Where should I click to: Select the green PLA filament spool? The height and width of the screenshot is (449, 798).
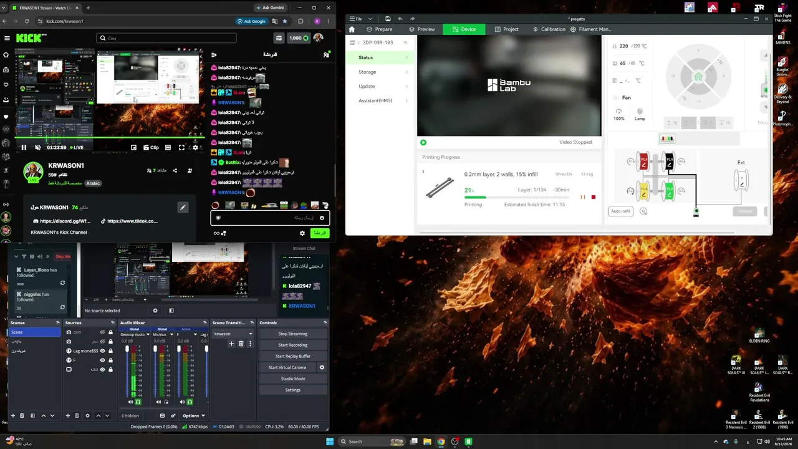670,191
